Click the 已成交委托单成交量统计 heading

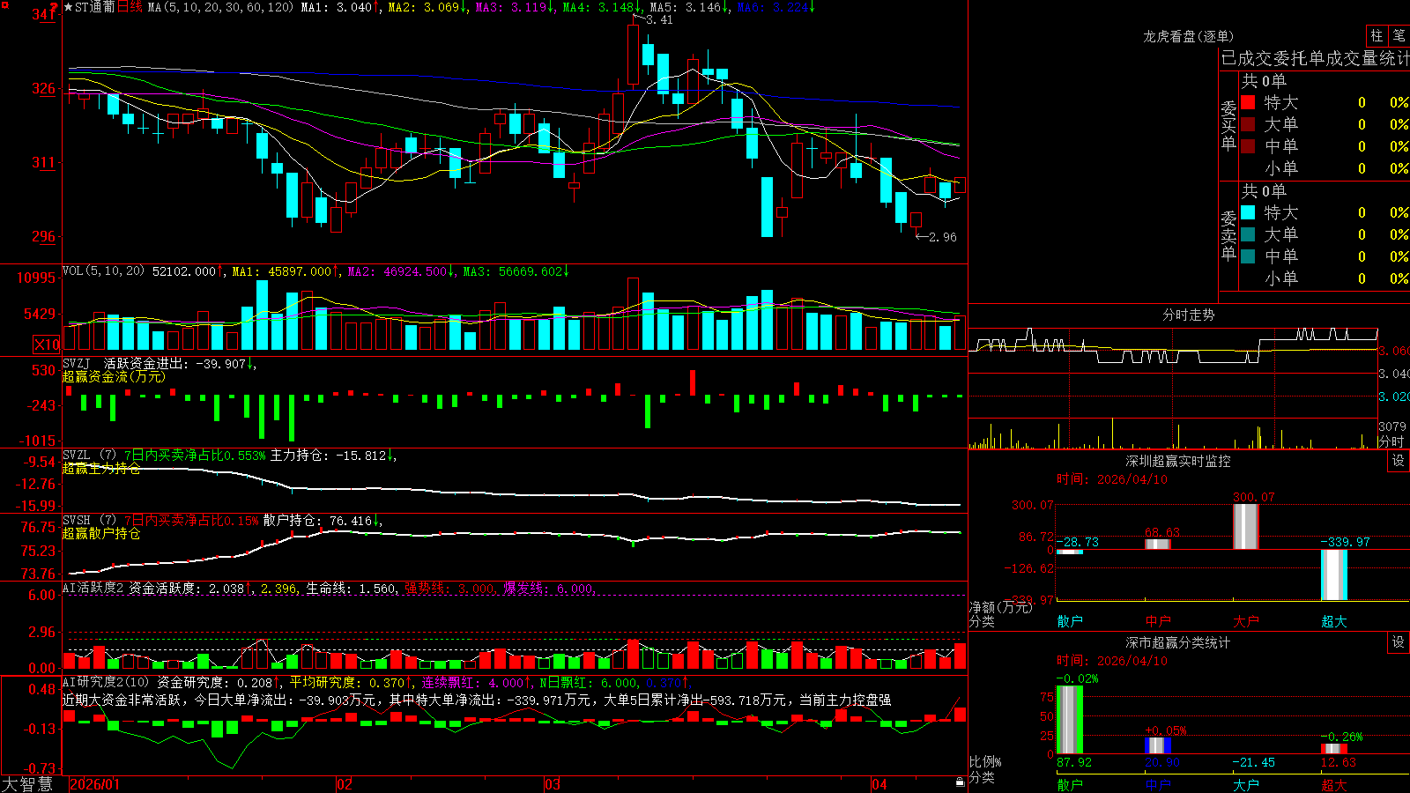click(x=1315, y=58)
